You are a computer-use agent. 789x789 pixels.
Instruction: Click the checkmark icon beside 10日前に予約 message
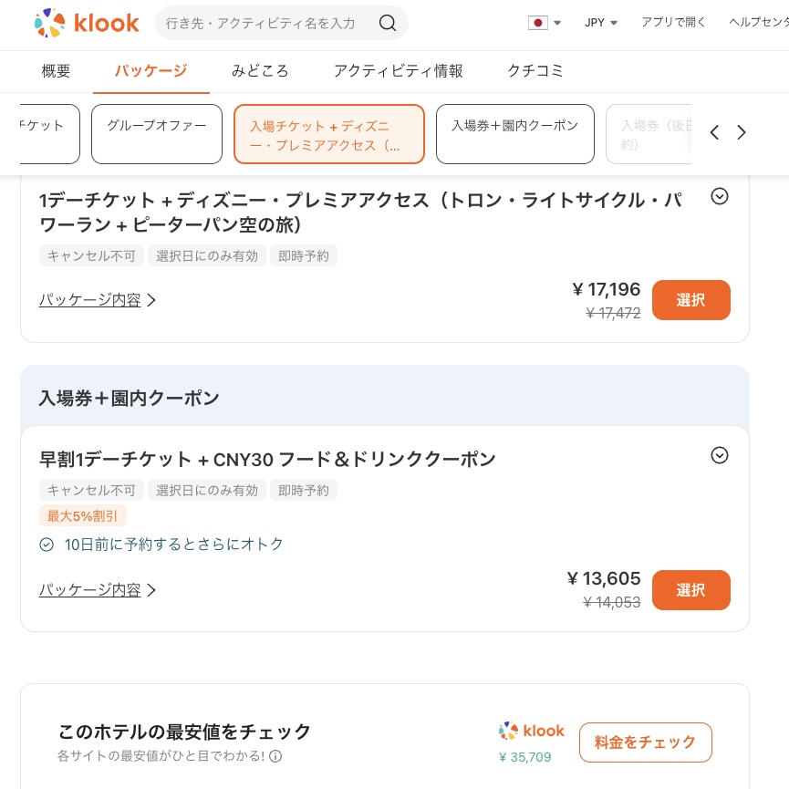(47, 544)
